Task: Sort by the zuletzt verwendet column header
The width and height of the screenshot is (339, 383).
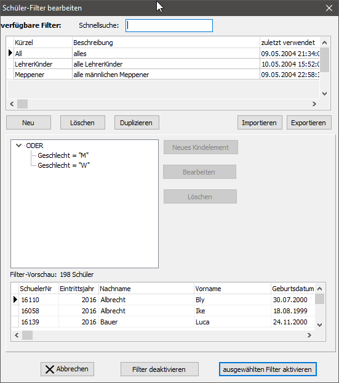Action: [289, 43]
